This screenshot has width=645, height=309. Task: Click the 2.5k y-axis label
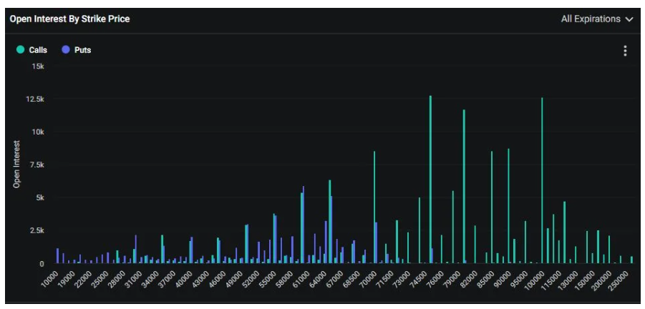tap(36, 231)
